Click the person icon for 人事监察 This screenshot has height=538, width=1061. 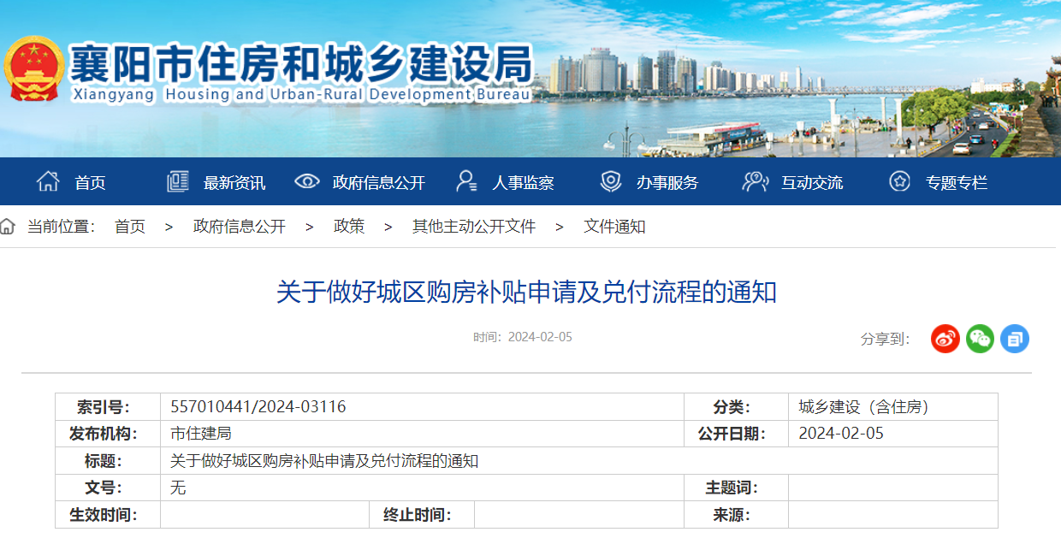coord(466,181)
